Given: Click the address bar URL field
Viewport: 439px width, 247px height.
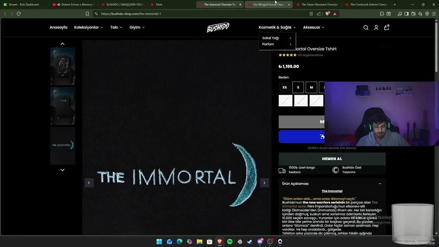Looking at the screenshot, I should 202,14.
